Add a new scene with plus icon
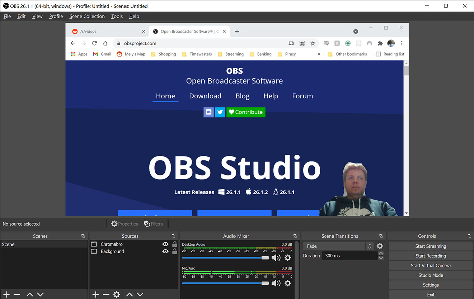The width and height of the screenshot is (474, 299). 6,294
